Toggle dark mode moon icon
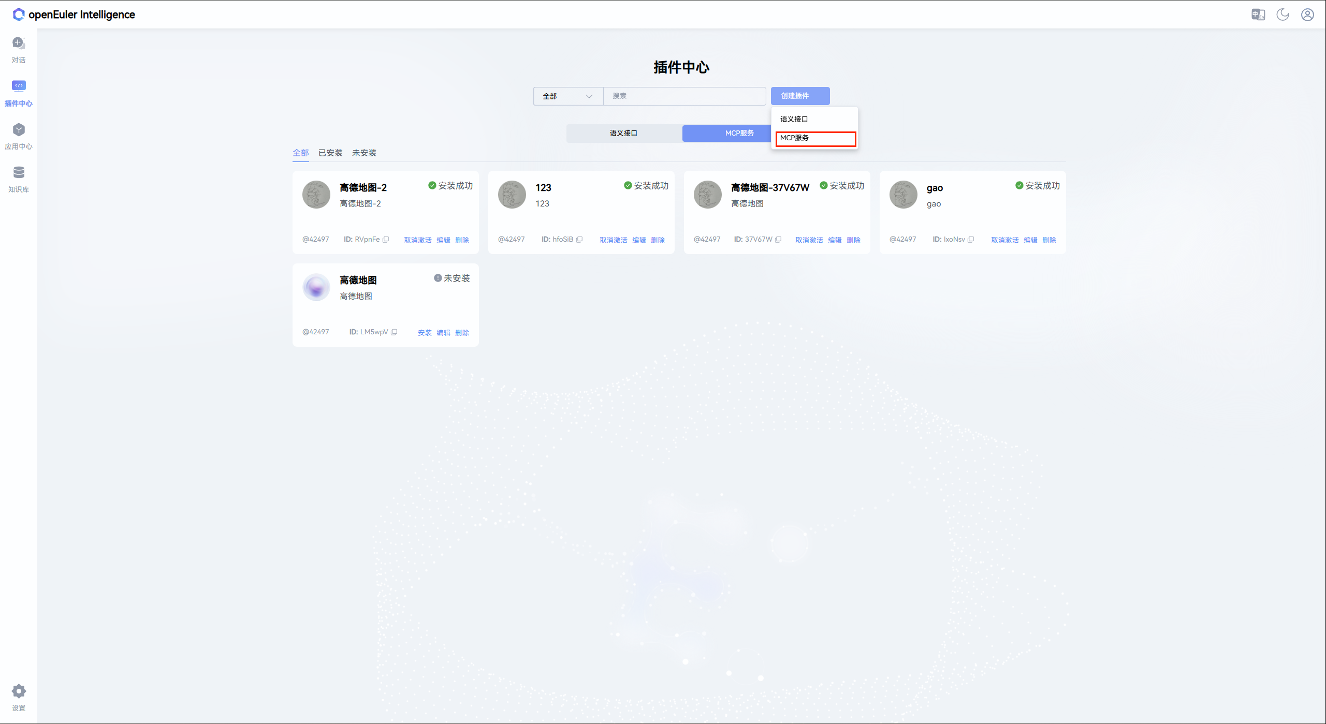Viewport: 1326px width, 724px height. coord(1283,14)
